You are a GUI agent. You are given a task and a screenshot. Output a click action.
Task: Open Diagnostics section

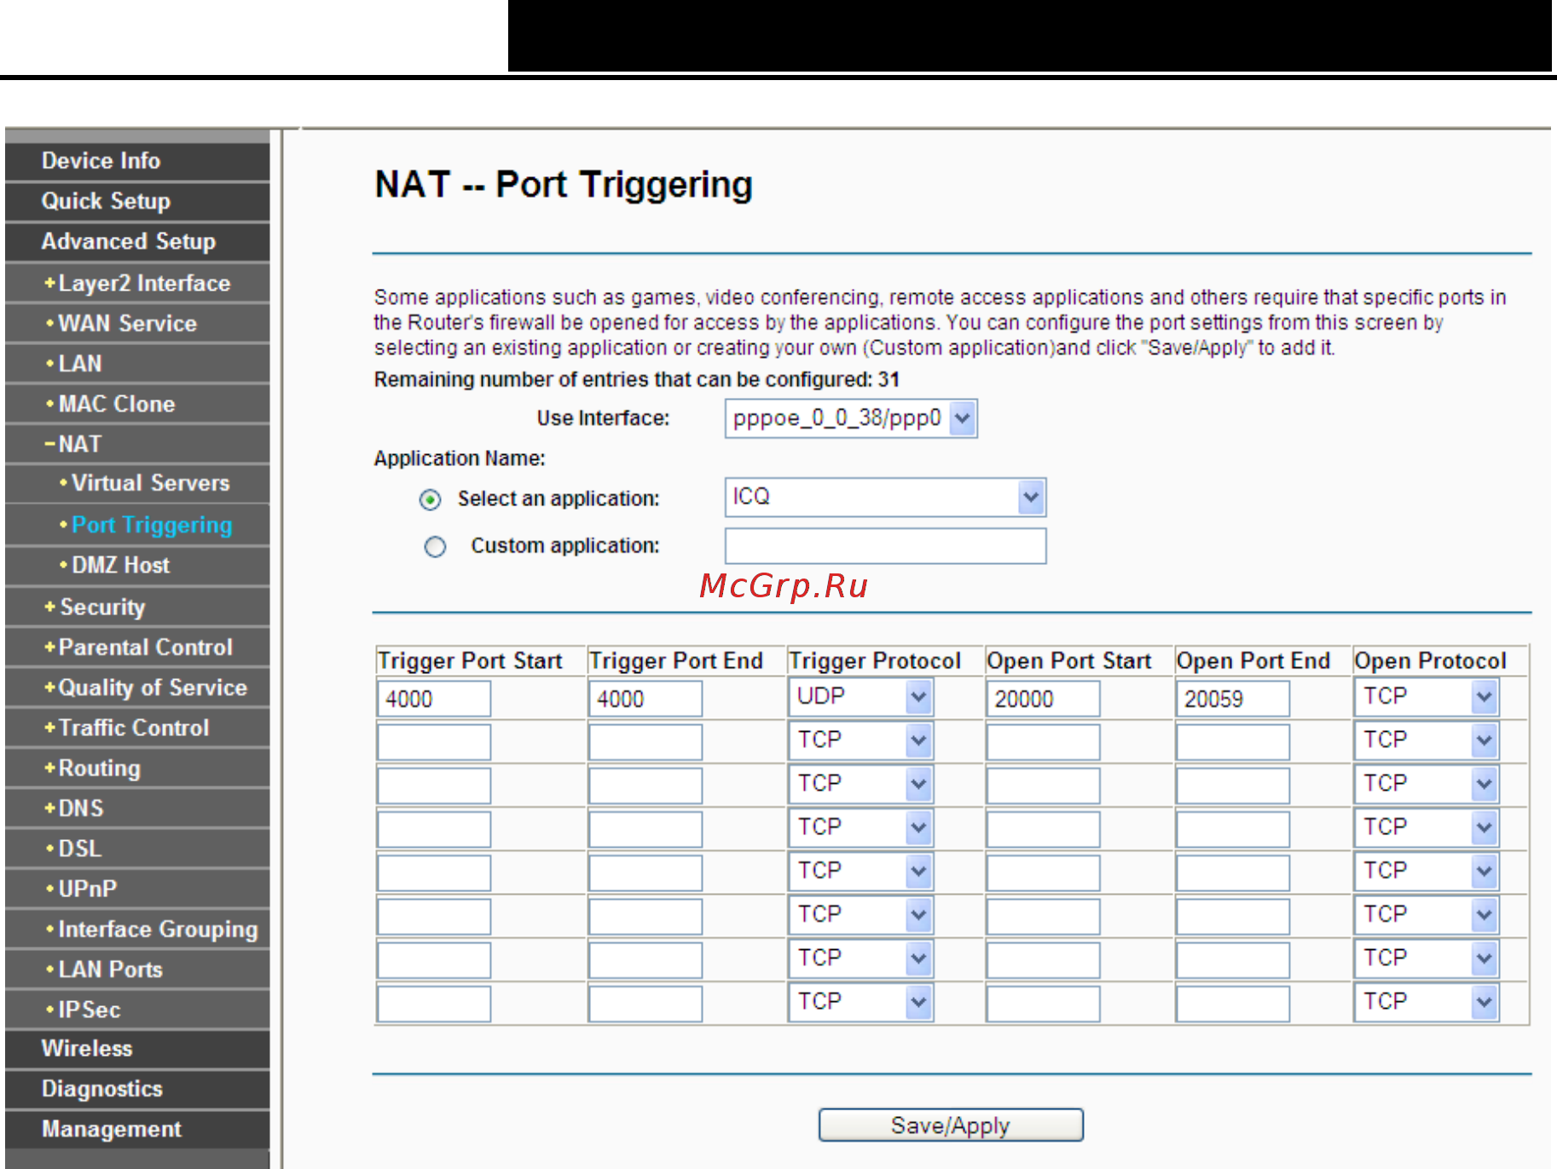pos(101,1089)
